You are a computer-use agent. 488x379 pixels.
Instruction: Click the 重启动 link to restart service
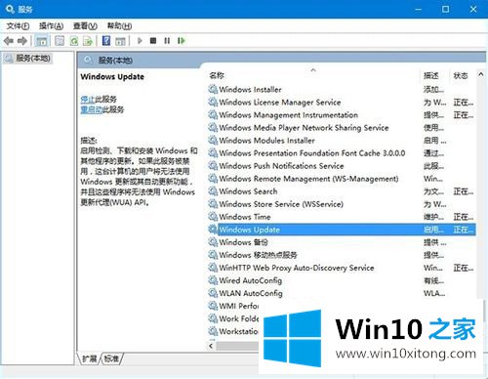click(x=92, y=109)
